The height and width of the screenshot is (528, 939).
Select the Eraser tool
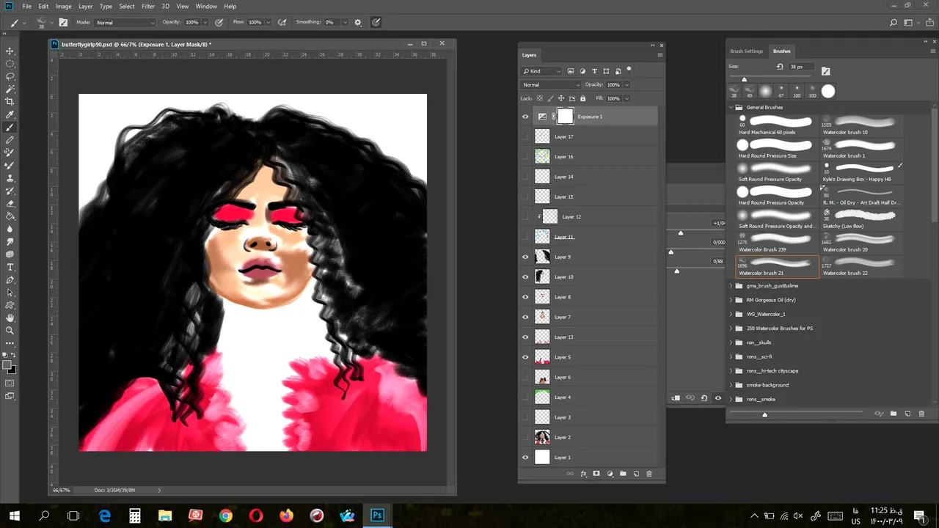coord(10,203)
